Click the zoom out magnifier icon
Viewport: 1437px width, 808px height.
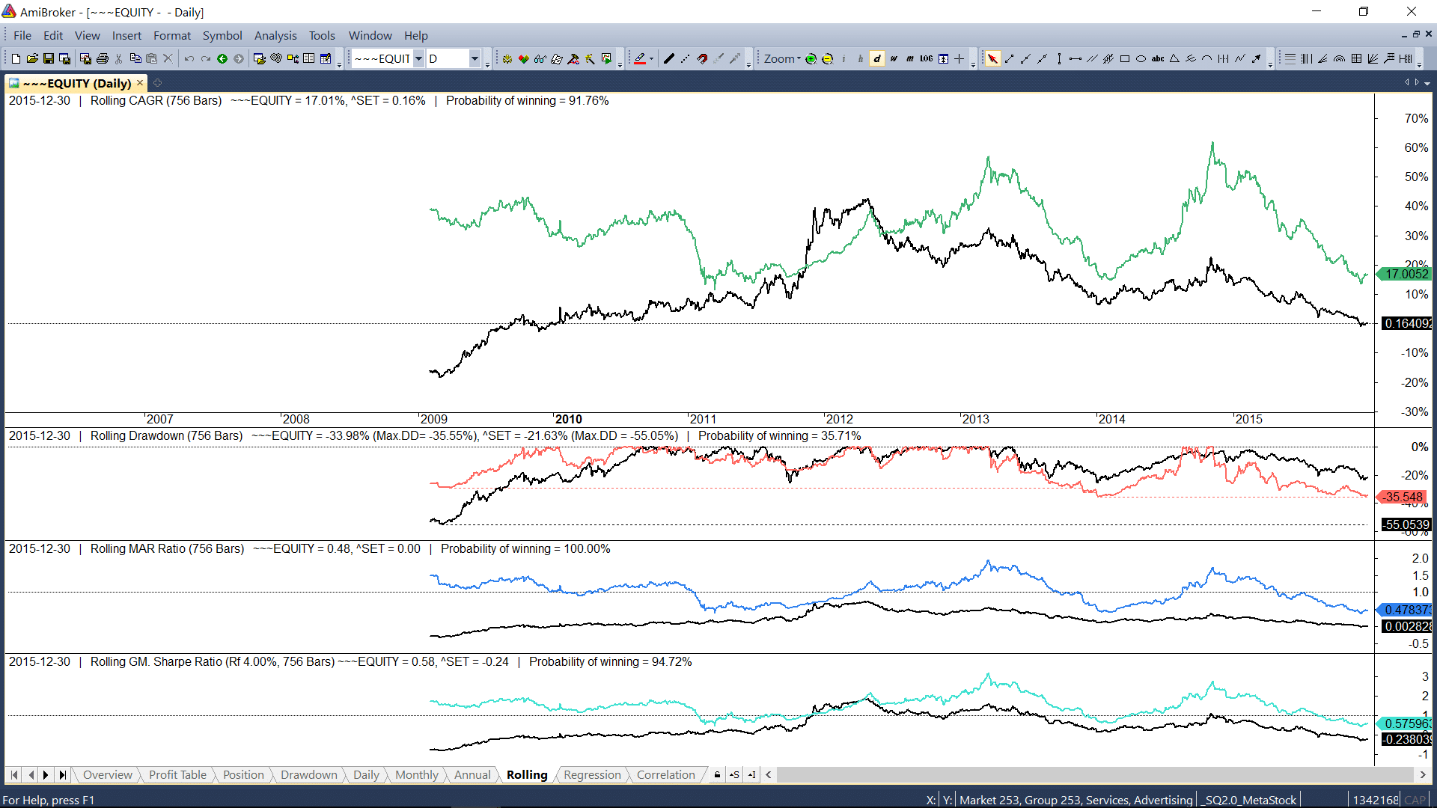coord(827,59)
